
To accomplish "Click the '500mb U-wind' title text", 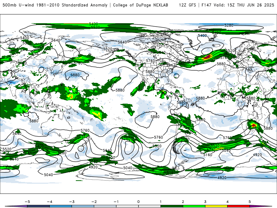I will click(18, 5).
